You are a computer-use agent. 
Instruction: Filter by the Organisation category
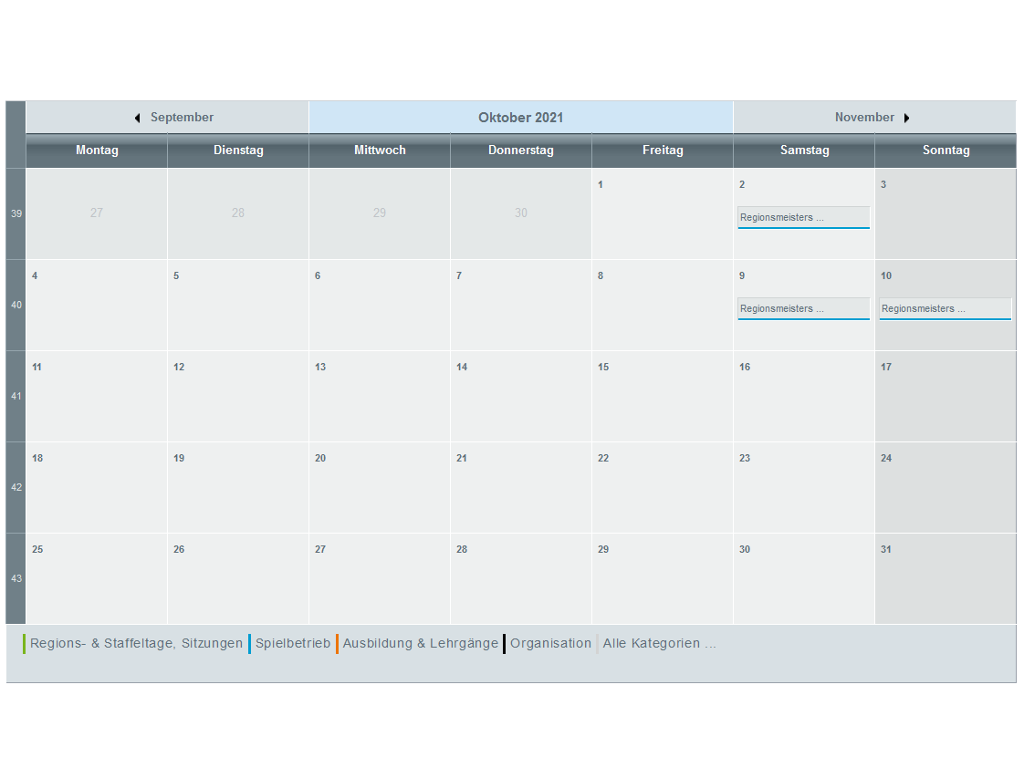(550, 643)
